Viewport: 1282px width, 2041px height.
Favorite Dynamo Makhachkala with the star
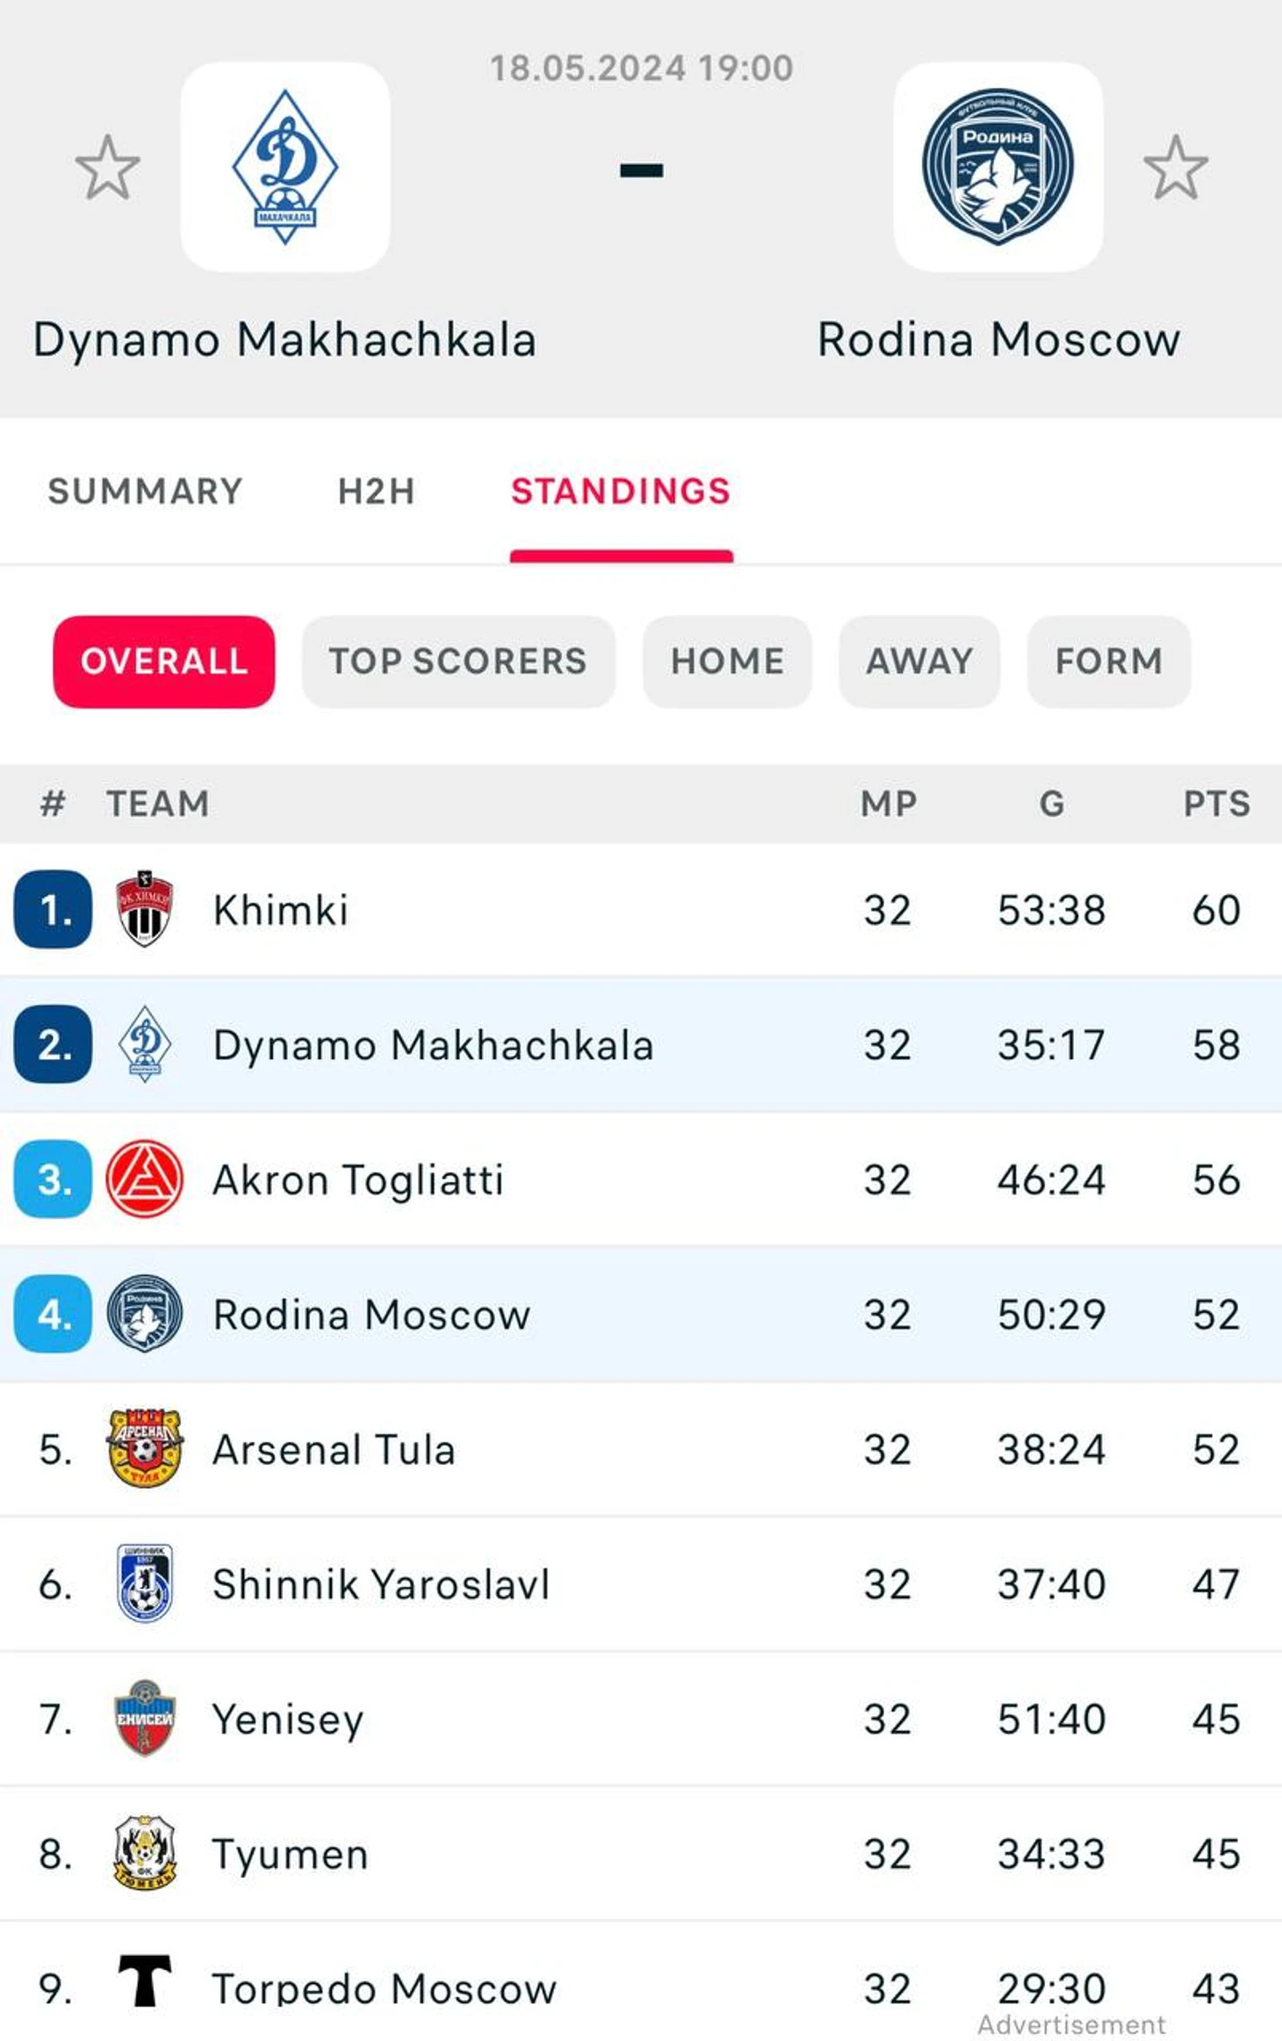click(107, 167)
